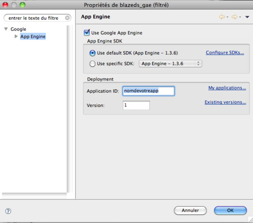Collapse the Google tree node
This screenshot has width=253, height=223.
(x=6, y=29)
